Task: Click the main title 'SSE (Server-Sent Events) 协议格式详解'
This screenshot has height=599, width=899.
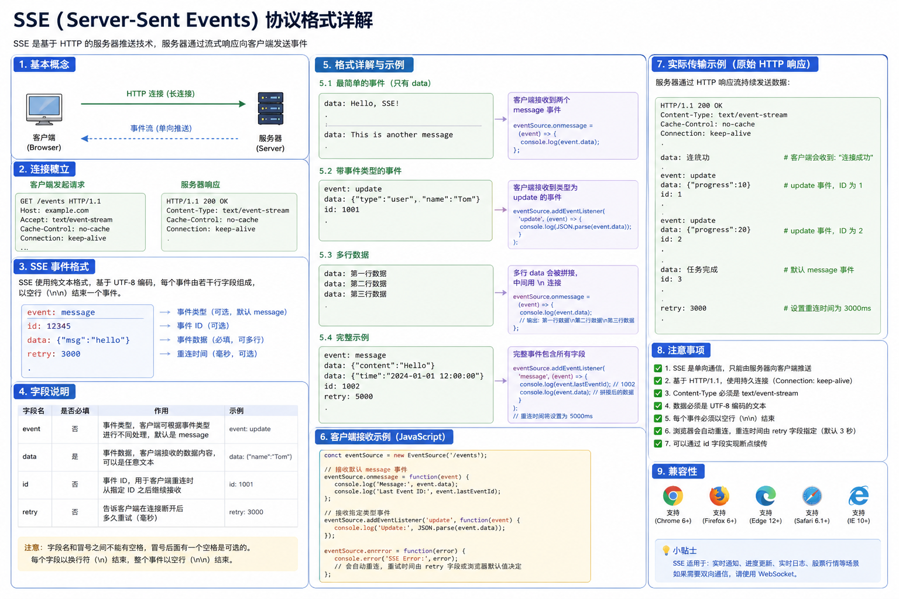Action: [193, 20]
